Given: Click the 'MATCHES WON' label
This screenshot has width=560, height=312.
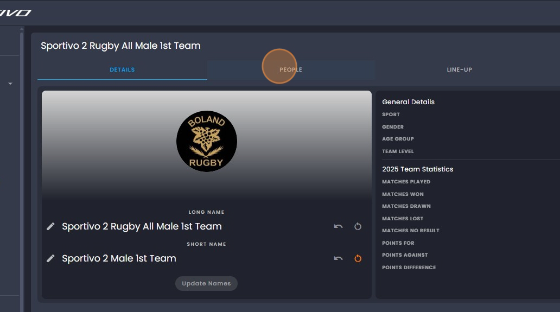Looking at the screenshot, I should click(403, 194).
